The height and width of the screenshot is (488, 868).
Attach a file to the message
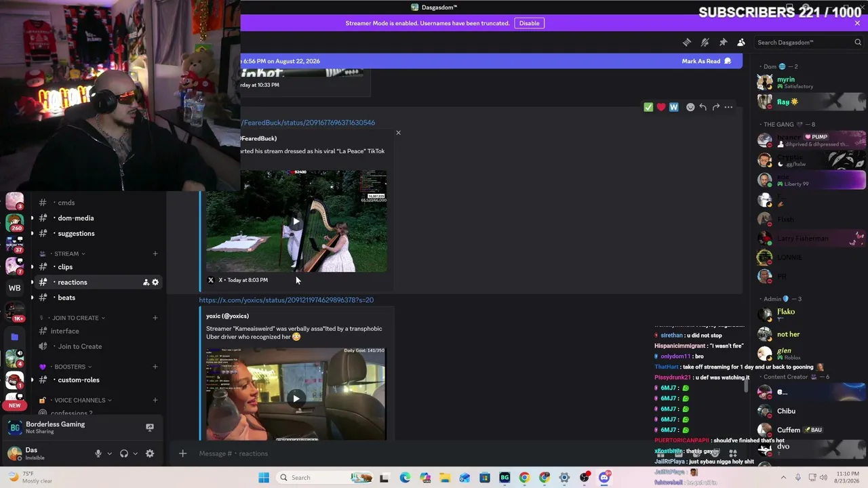[182, 453]
